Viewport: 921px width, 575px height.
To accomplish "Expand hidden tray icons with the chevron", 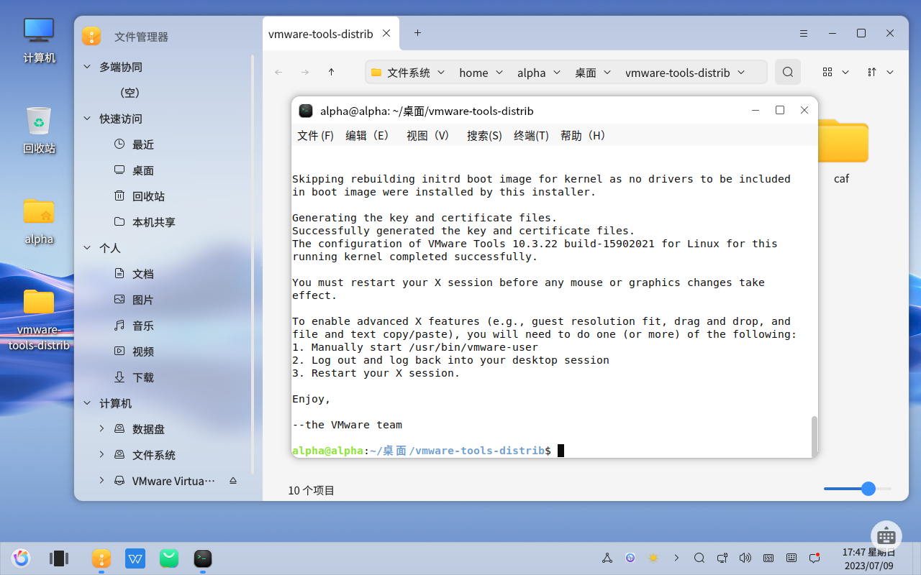I will coord(676,558).
